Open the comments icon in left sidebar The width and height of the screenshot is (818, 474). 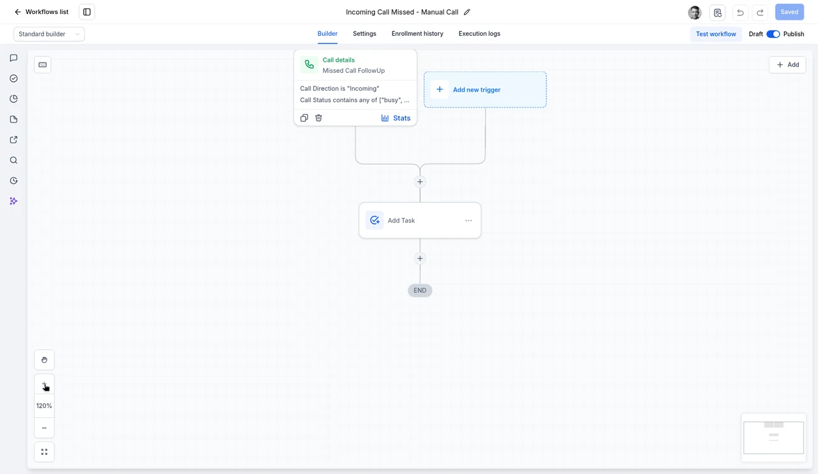point(13,58)
